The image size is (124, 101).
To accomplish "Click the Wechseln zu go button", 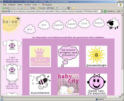I will (x=109, y=11).
